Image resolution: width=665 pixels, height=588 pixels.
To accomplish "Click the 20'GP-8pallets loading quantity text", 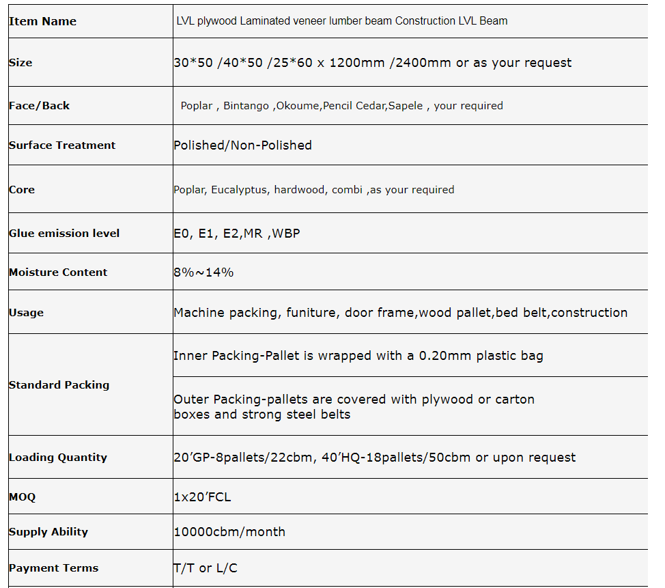I will point(374,458).
